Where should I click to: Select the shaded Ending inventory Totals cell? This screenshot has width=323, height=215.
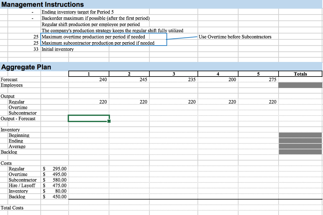300,141
